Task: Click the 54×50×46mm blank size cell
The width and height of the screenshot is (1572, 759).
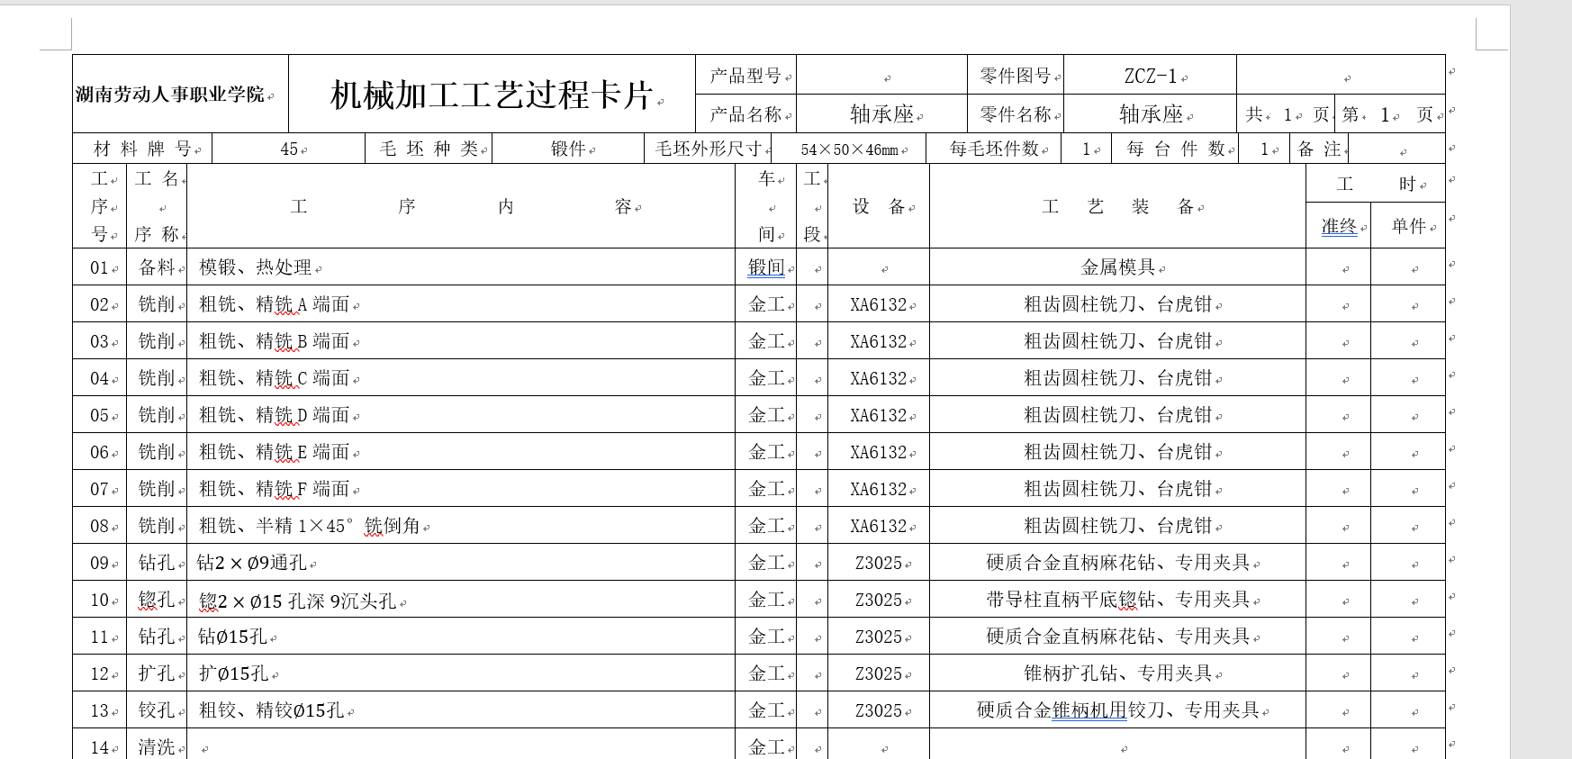Action: tap(853, 149)
